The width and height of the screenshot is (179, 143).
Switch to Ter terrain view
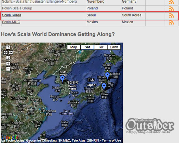[101, 47]
